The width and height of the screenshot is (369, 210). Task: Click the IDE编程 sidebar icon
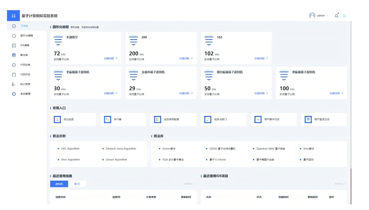coord(14,45)
